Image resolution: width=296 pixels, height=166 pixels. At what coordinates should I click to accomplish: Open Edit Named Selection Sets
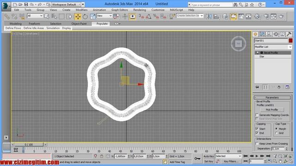172,17
